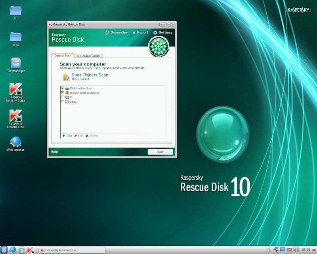Click the Edit pencil icon
The width and height of the screenshot is (317, 254).
75,136
